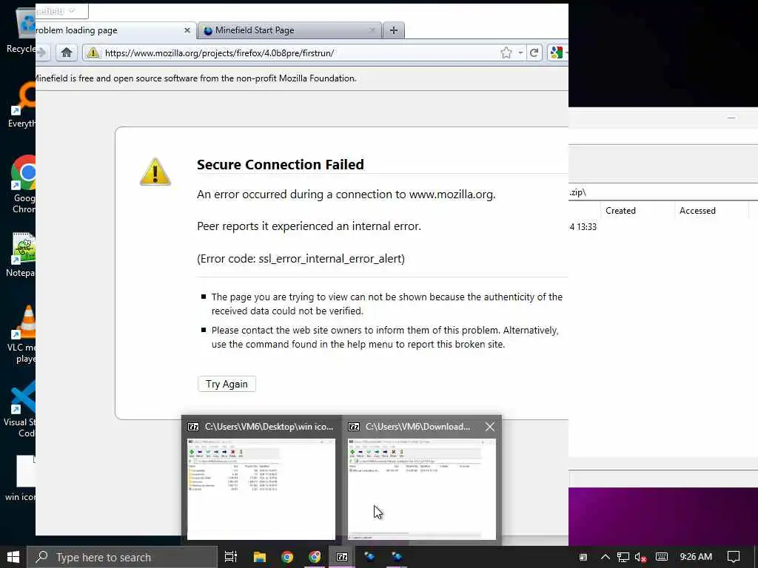This screenshot has height=568, width=758.
Task: Open the Action Center notifications icon
Action: (x=734, y=557)
